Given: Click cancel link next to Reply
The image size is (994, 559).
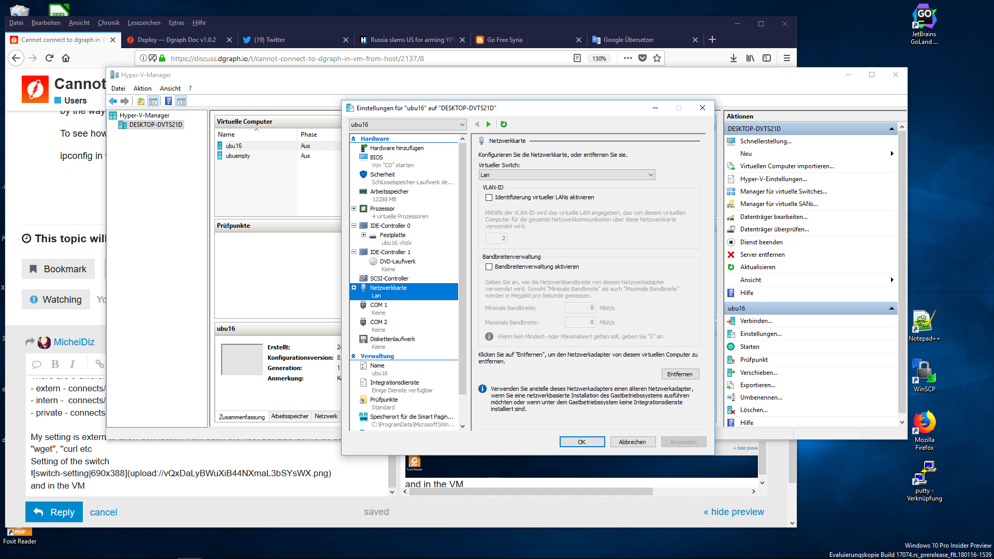Looking at the screenshot, I should point(104,512).
